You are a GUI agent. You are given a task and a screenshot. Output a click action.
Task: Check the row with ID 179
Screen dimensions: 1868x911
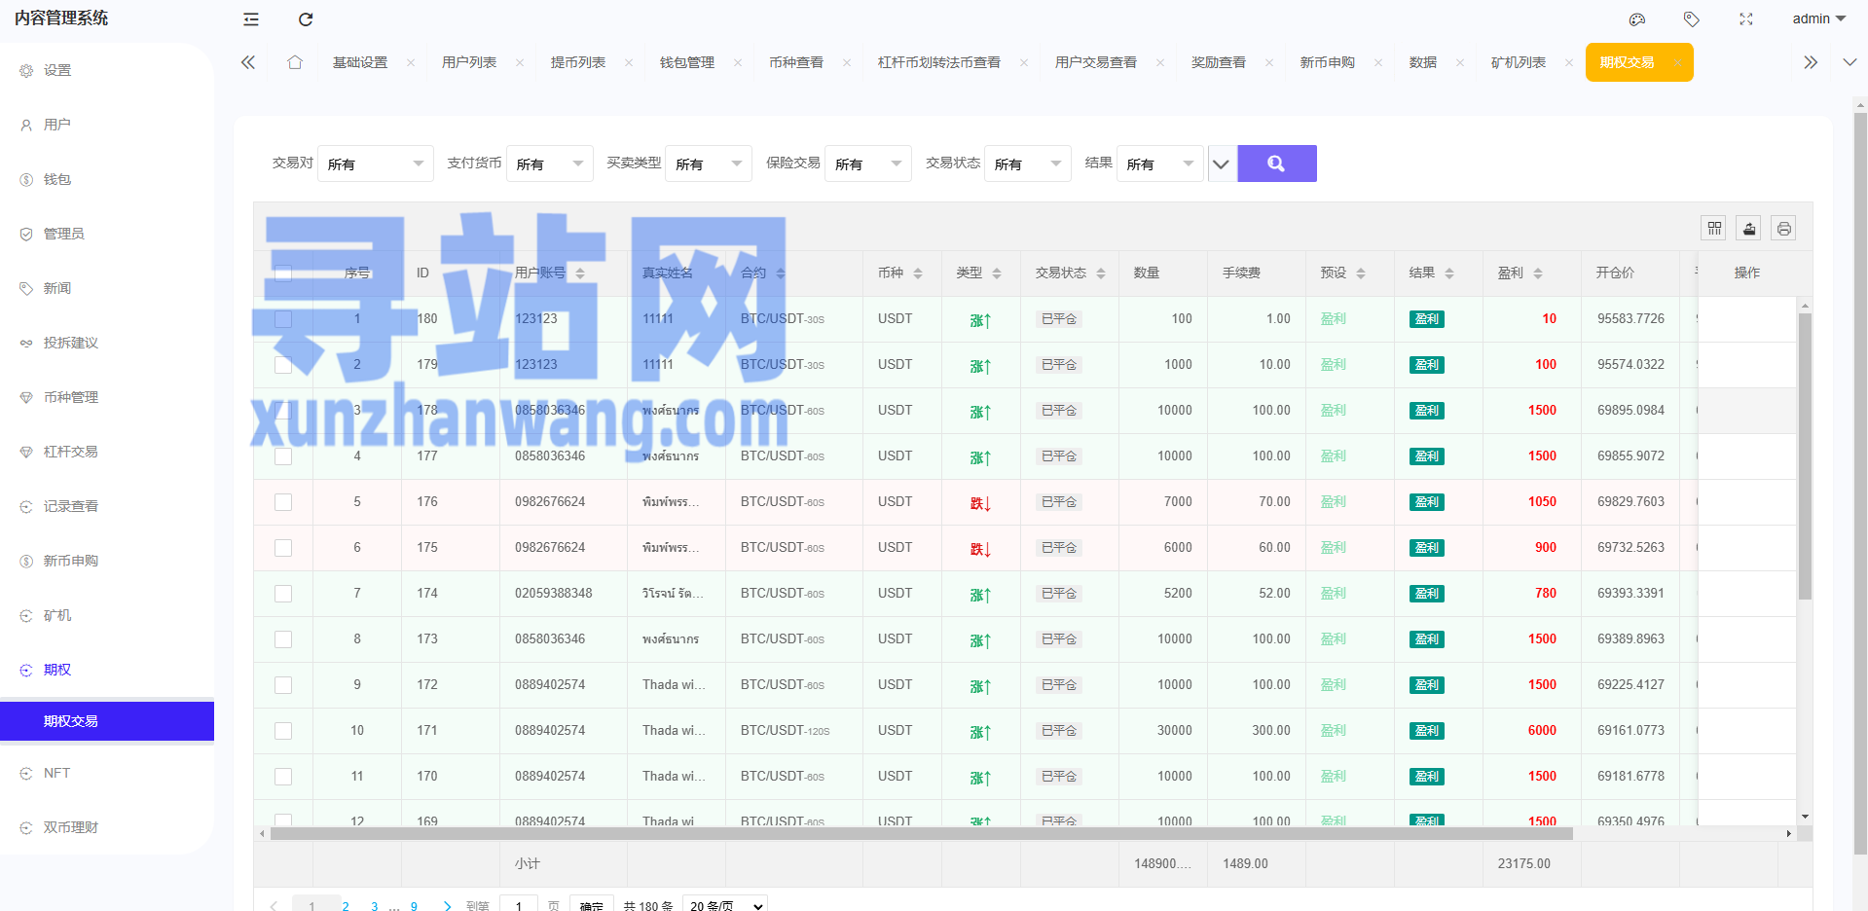(x=283, y=365)
